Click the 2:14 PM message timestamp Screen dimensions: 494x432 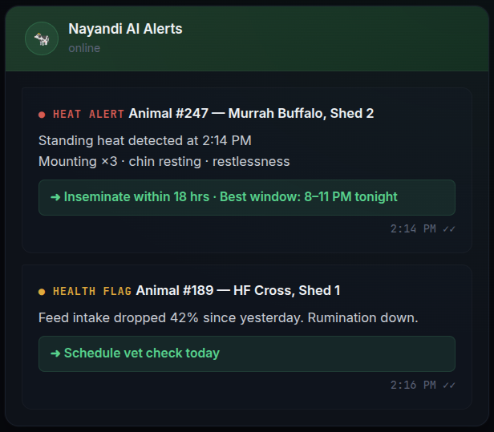pos(413,229)
